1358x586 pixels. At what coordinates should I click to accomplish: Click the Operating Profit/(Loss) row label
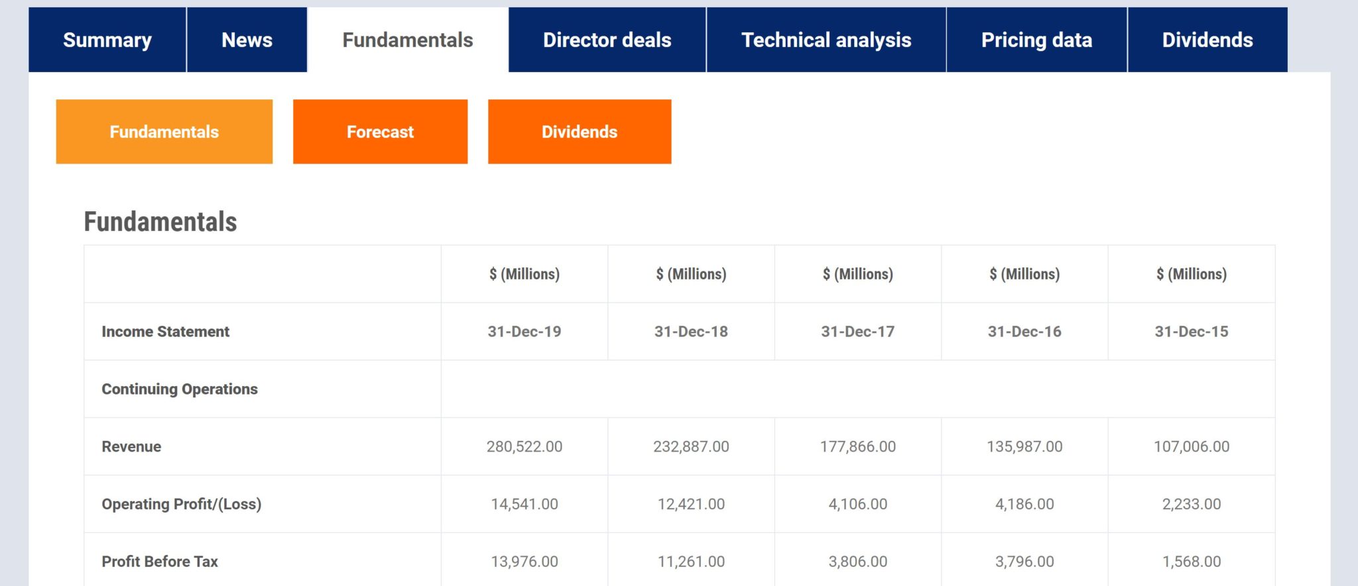181,505
